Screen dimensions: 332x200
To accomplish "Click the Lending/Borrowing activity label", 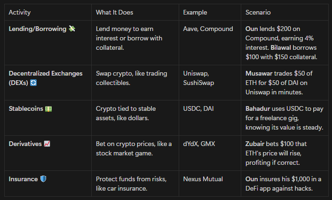I will pos(38,29).
